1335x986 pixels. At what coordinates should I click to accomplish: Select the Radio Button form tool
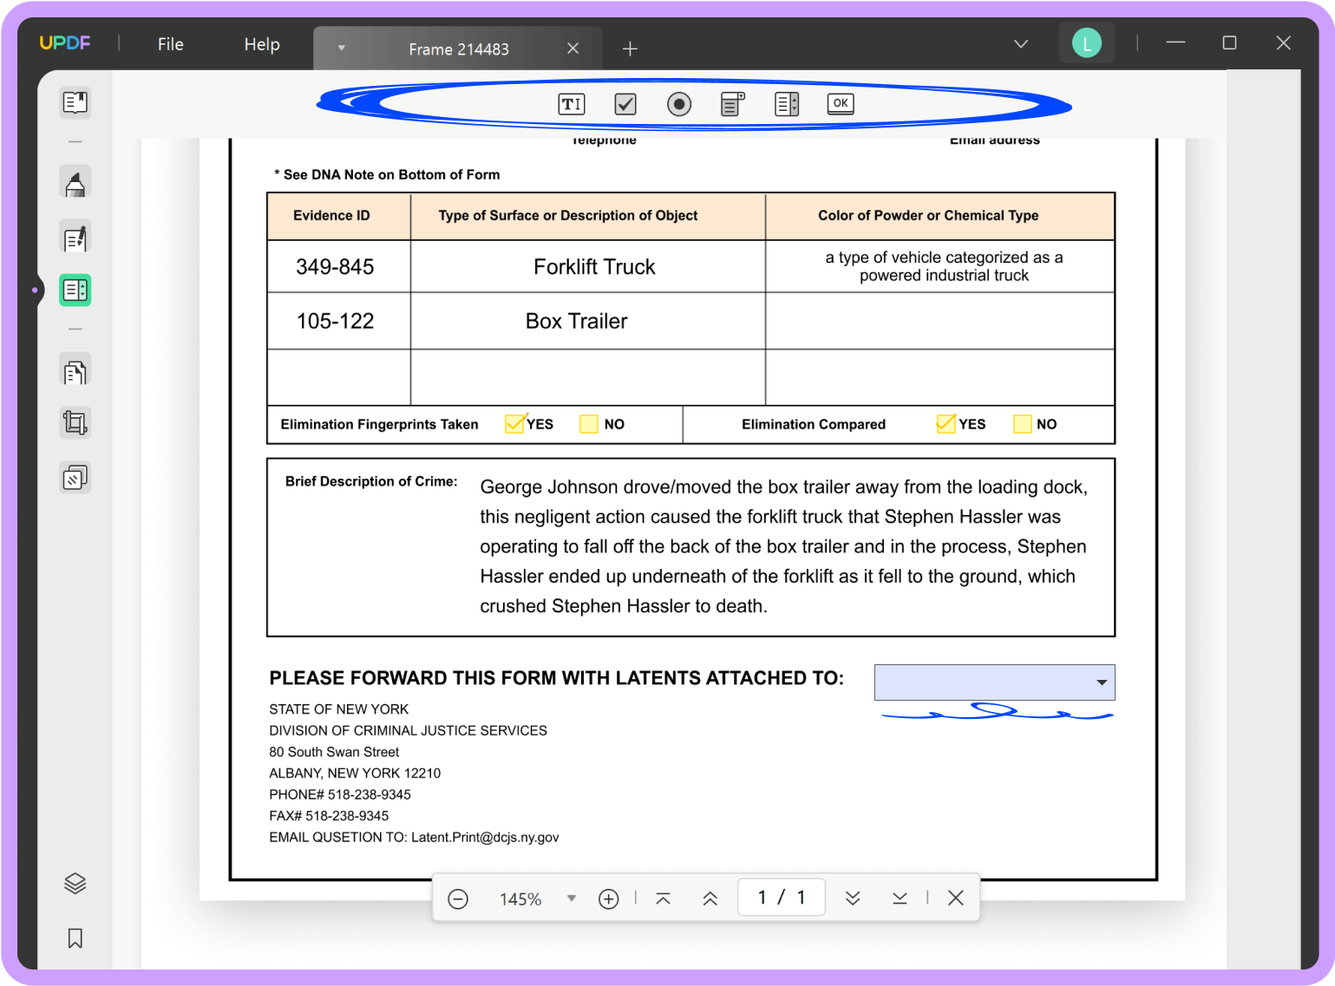(x=678, y=103)
